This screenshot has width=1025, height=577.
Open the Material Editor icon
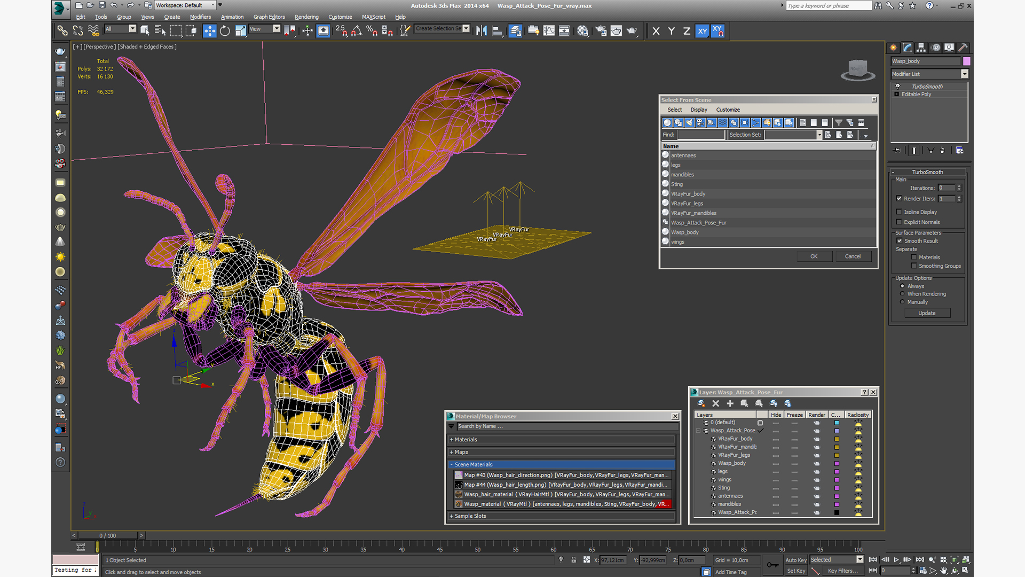coord(582,31)
